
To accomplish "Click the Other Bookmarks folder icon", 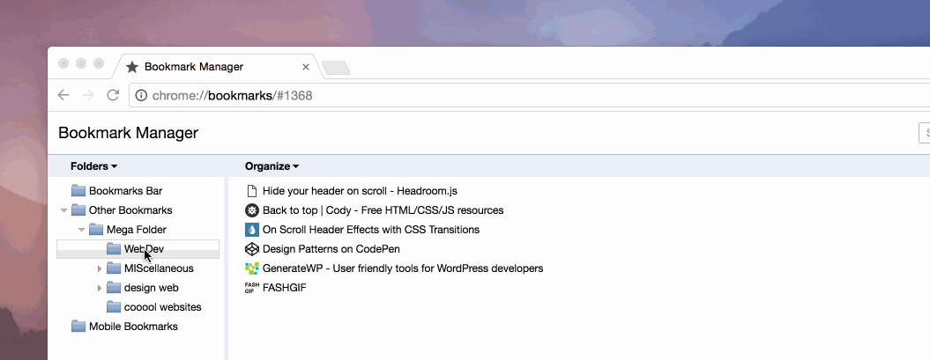I will [78, 210].
